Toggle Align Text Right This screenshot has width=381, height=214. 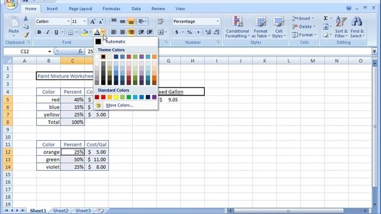(131, 32)
